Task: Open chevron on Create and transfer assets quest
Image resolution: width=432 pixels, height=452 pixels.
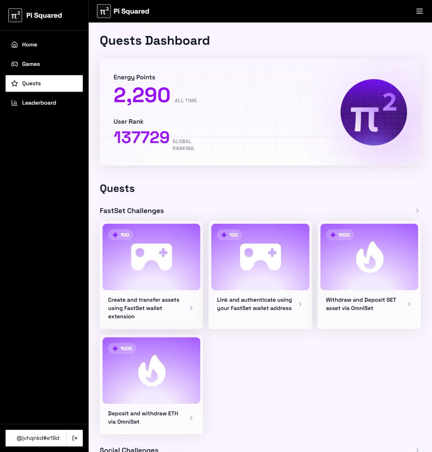Action: point(191,308)
